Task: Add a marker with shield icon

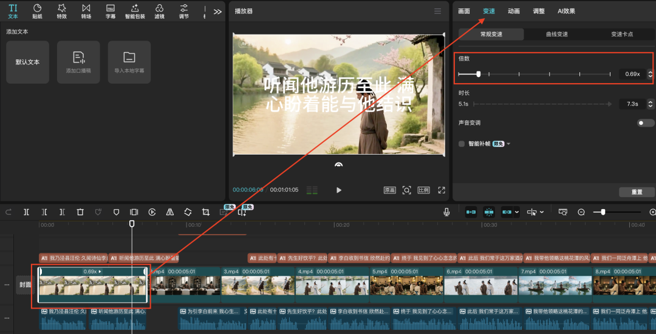Action: (116, 212)
